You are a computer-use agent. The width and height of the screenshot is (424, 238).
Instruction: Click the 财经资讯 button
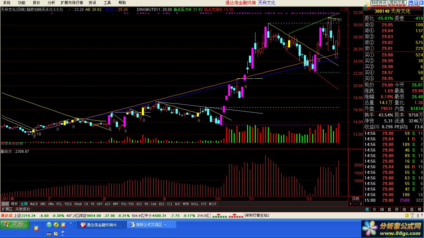[379, 3]
